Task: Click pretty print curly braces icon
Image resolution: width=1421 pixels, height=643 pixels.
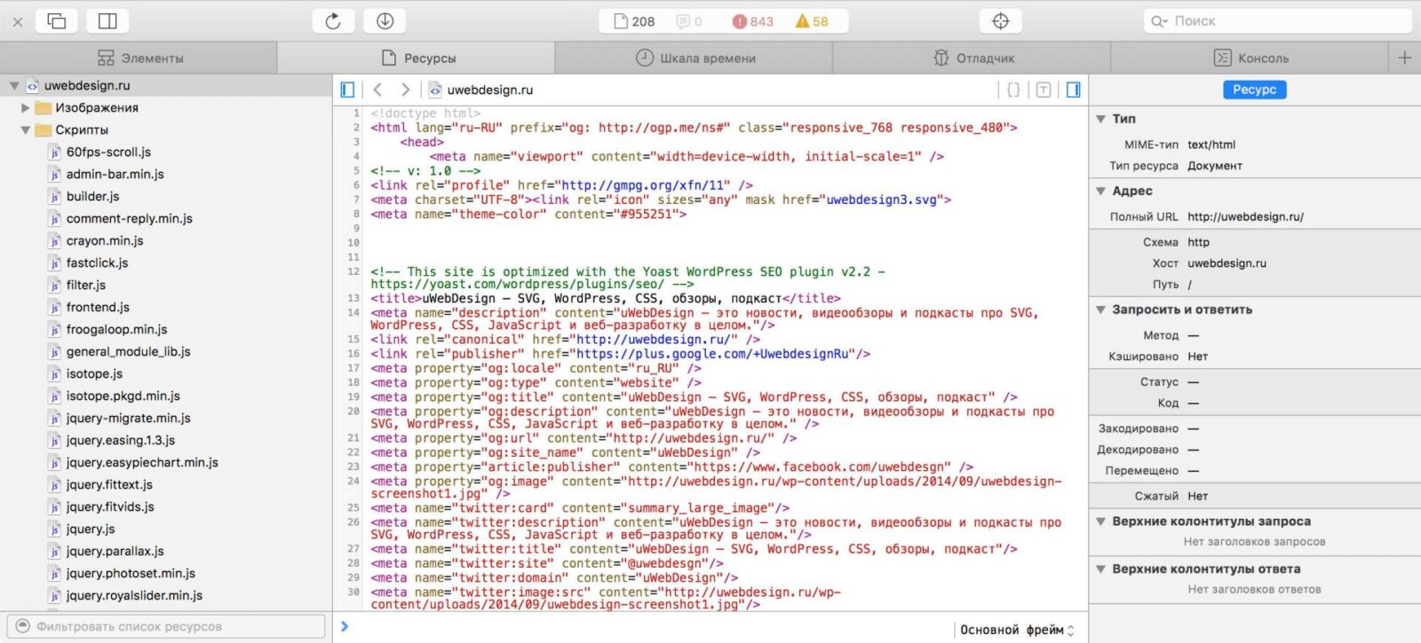Action: pos(1013,90)
